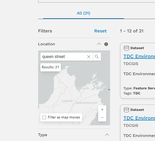Zoom in on the location map
Viewport: 155px width, 141px height.
102,110
